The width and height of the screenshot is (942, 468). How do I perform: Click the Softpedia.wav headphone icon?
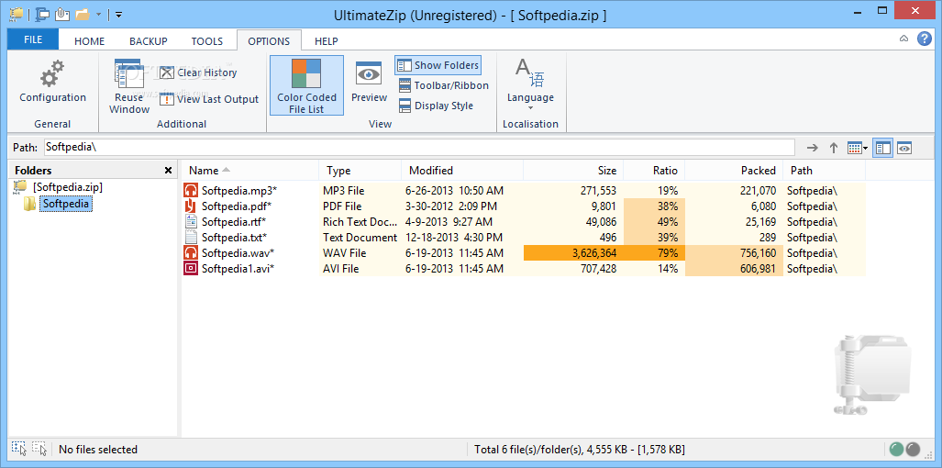(x=191, y=253)
